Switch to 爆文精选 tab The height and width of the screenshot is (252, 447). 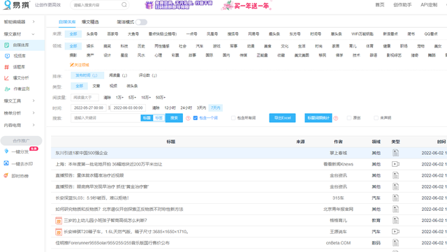coord(90,22)
